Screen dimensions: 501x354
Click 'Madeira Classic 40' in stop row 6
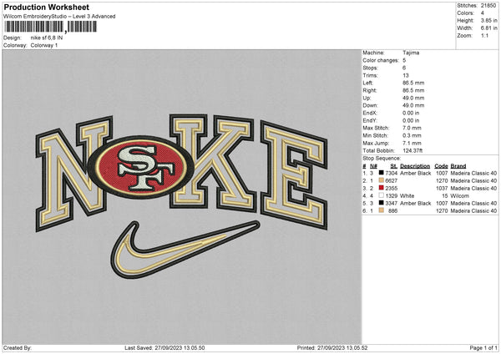pyautogui.click(x=473, y=210)
